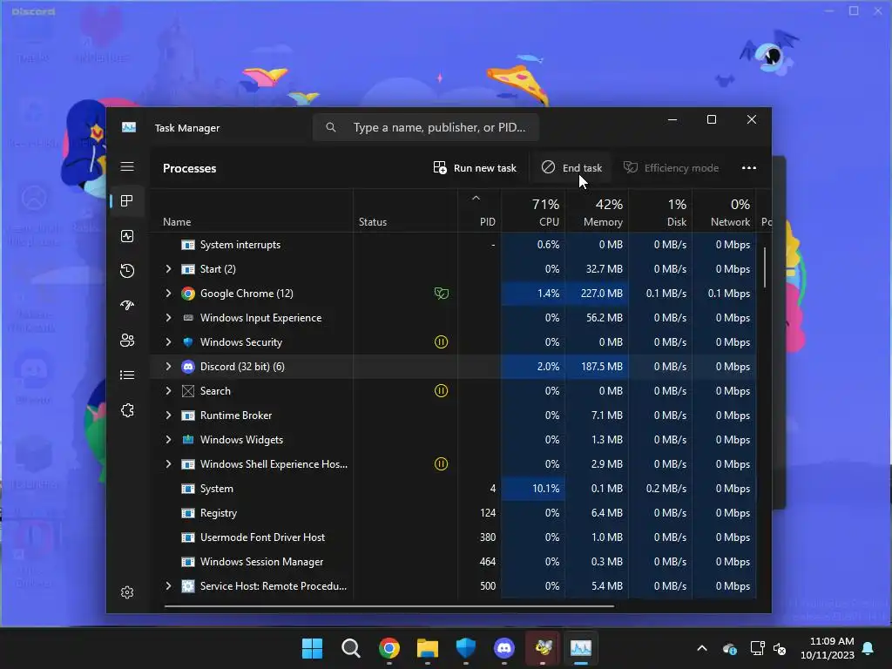Select the System process row
The width and height of the screenshot is (892, 669).
tap(453, 489)
